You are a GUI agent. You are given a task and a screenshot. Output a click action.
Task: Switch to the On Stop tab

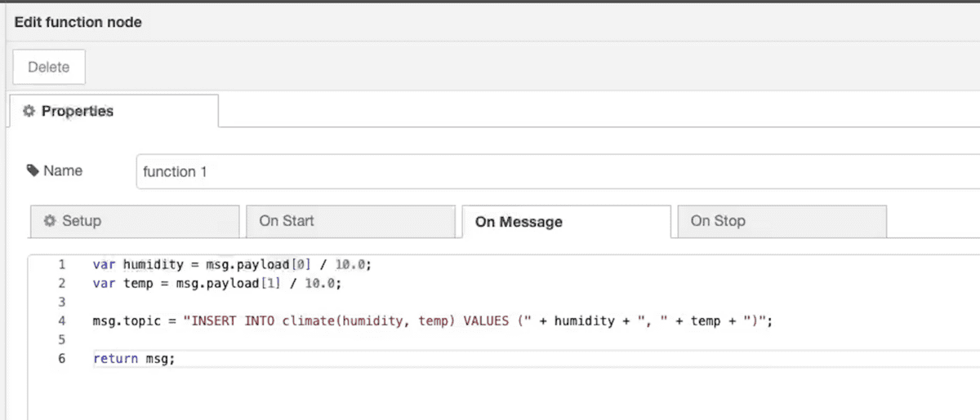782,221
